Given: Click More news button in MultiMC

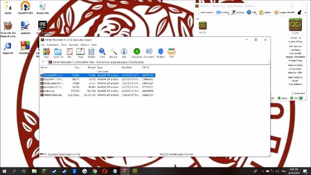Looking at the screenshot, I should [298, 93].
